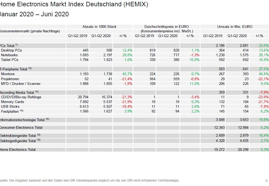Click the Notebooks row label

click(x=9, y=55)
